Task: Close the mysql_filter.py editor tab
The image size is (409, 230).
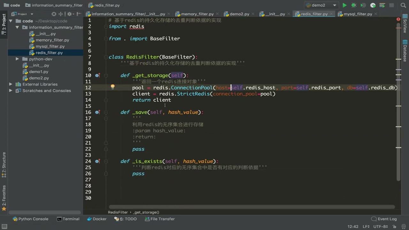Action: pos(376,14)
